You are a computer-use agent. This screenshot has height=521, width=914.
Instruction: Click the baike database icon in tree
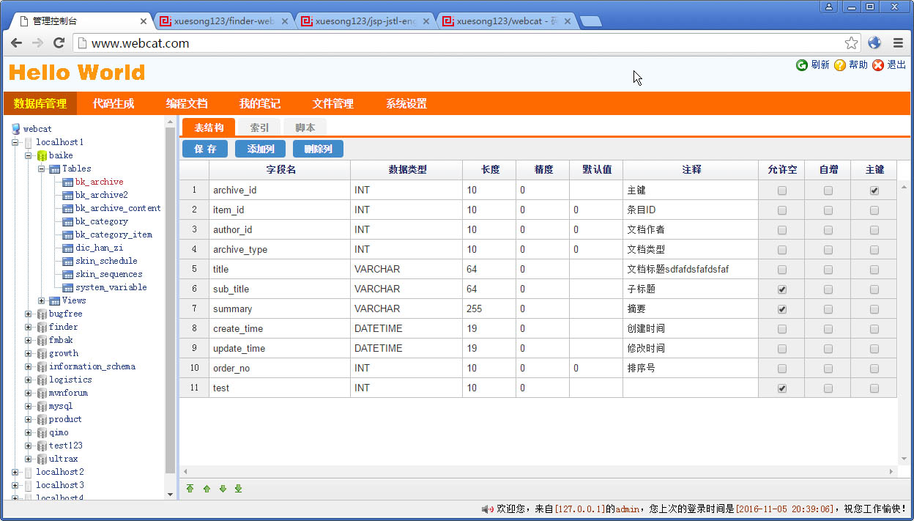[42, 155]
